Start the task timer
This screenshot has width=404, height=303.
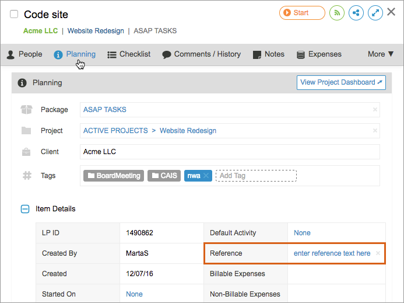coord(302,13)
